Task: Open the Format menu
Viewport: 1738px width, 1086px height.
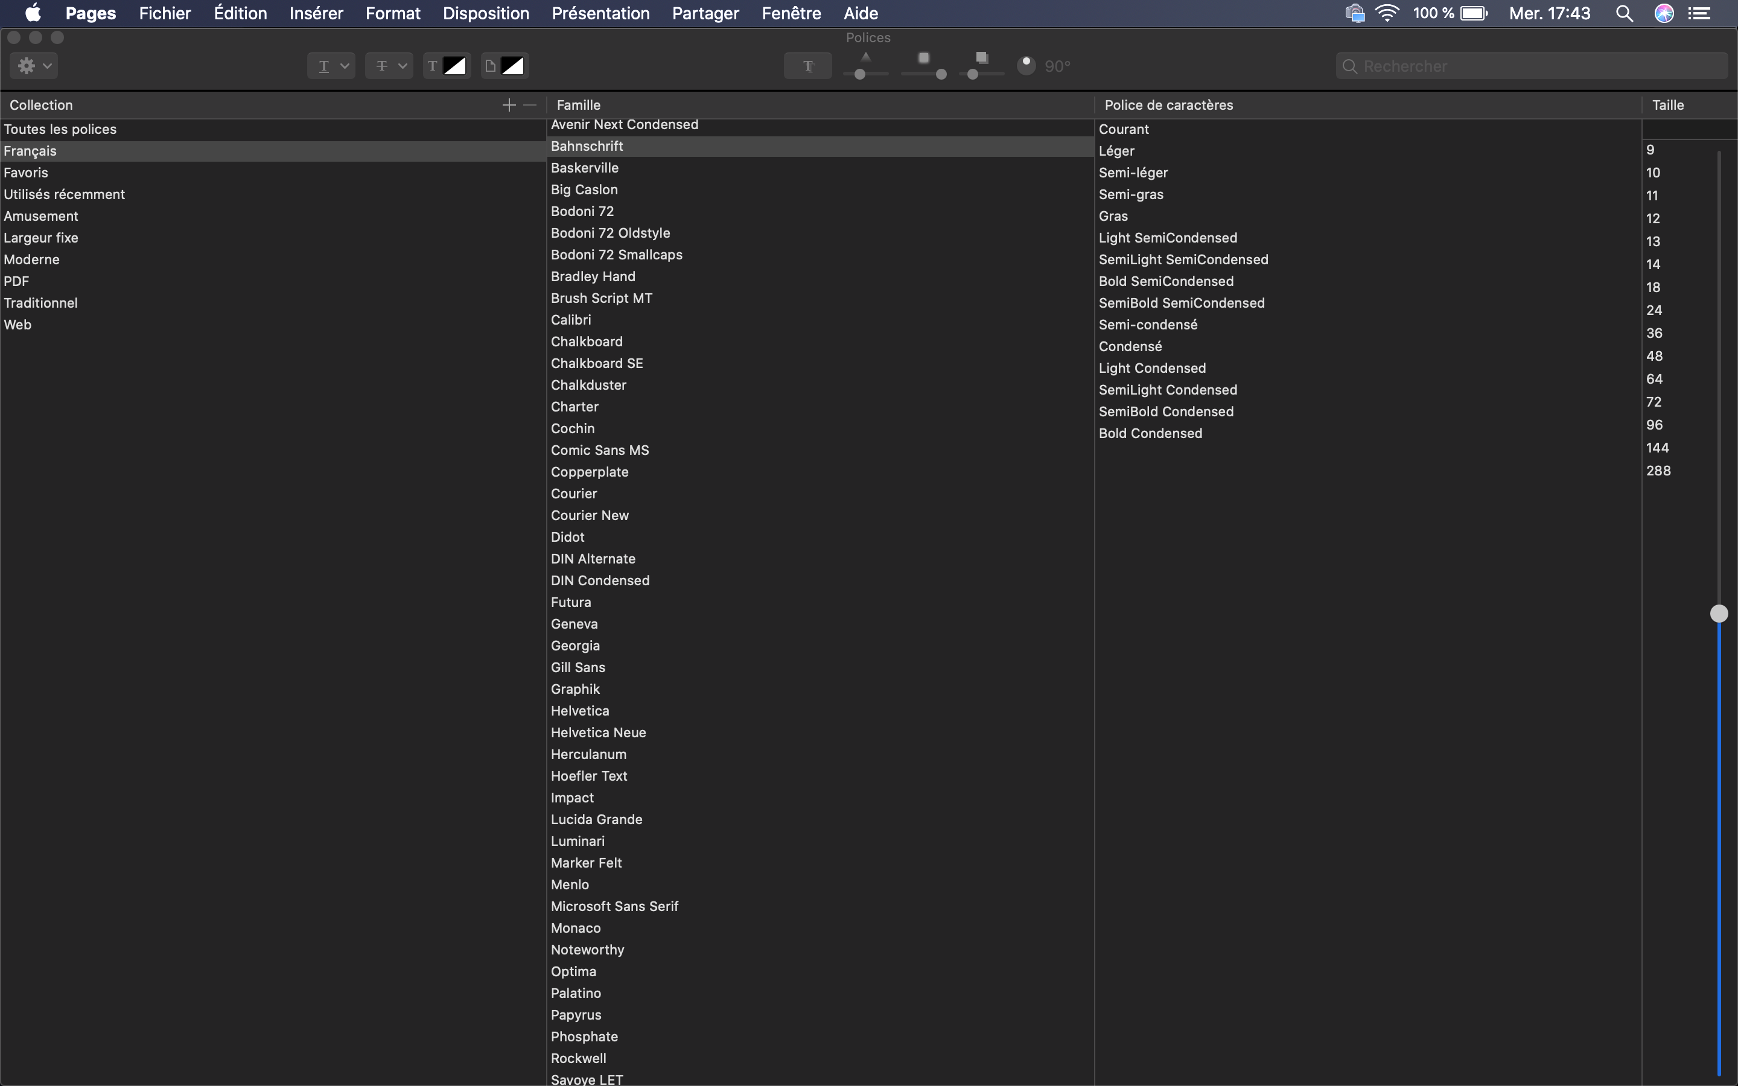Action: [392, 13]
